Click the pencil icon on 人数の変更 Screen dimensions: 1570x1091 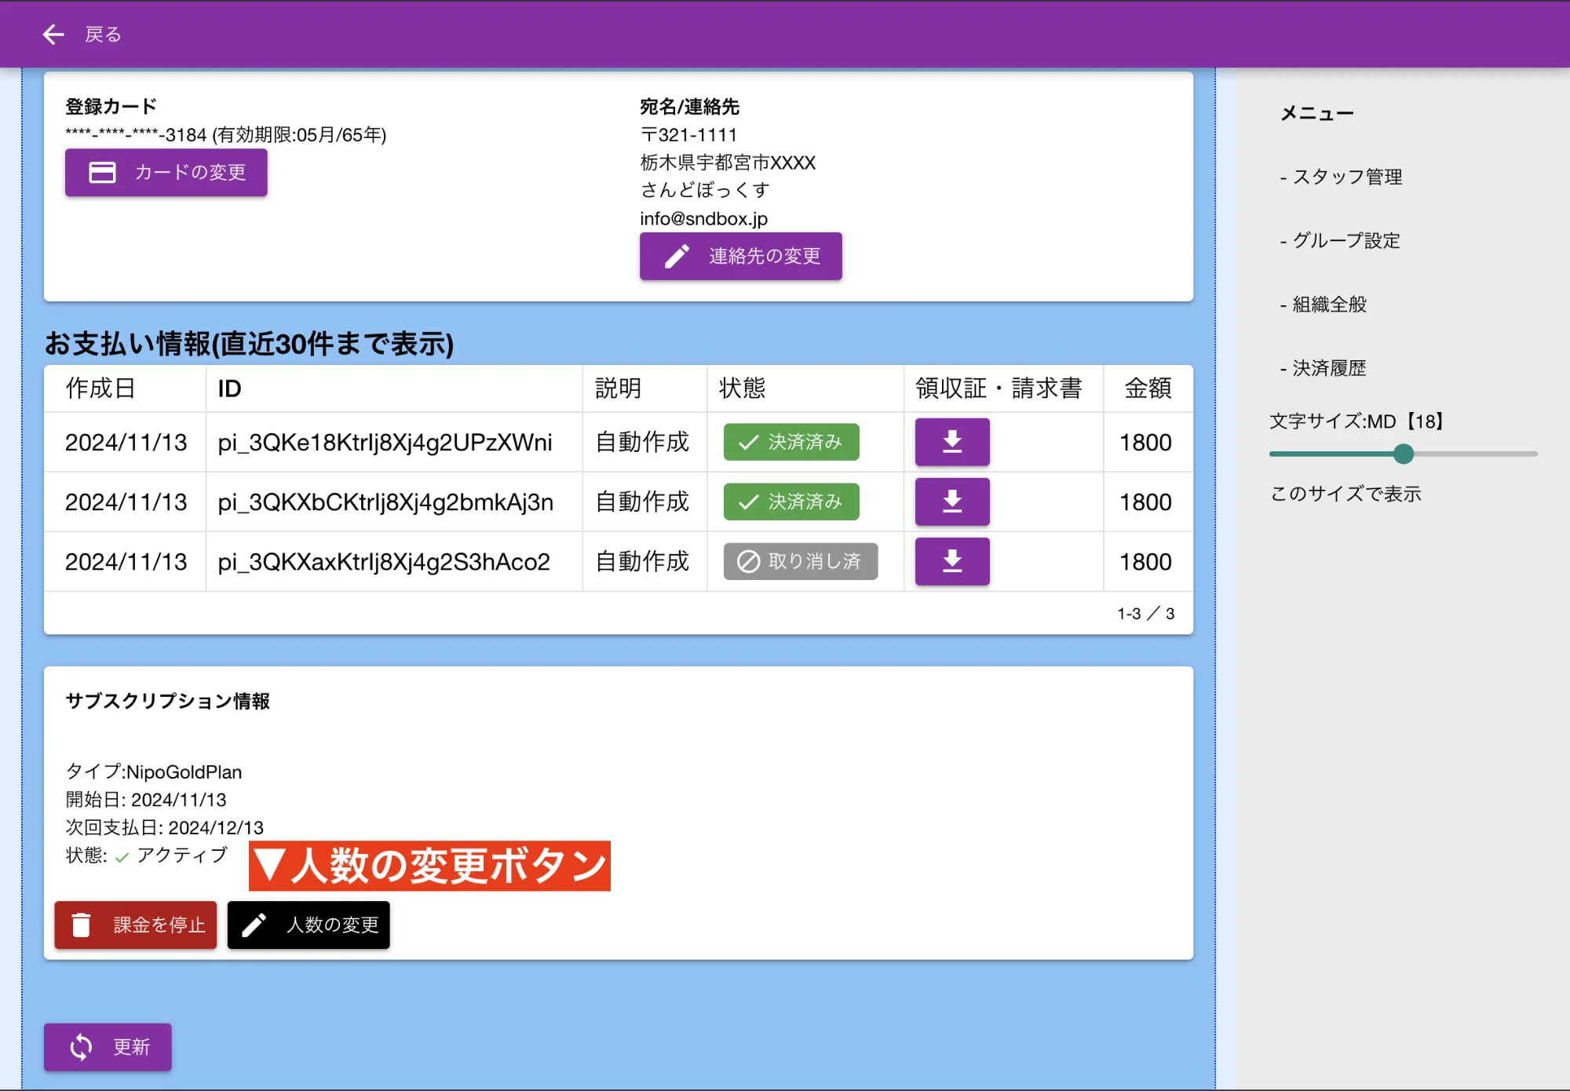tap(253, 925)
